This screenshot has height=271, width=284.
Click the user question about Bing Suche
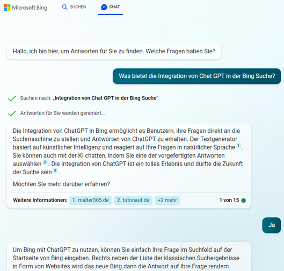[197, 76]
